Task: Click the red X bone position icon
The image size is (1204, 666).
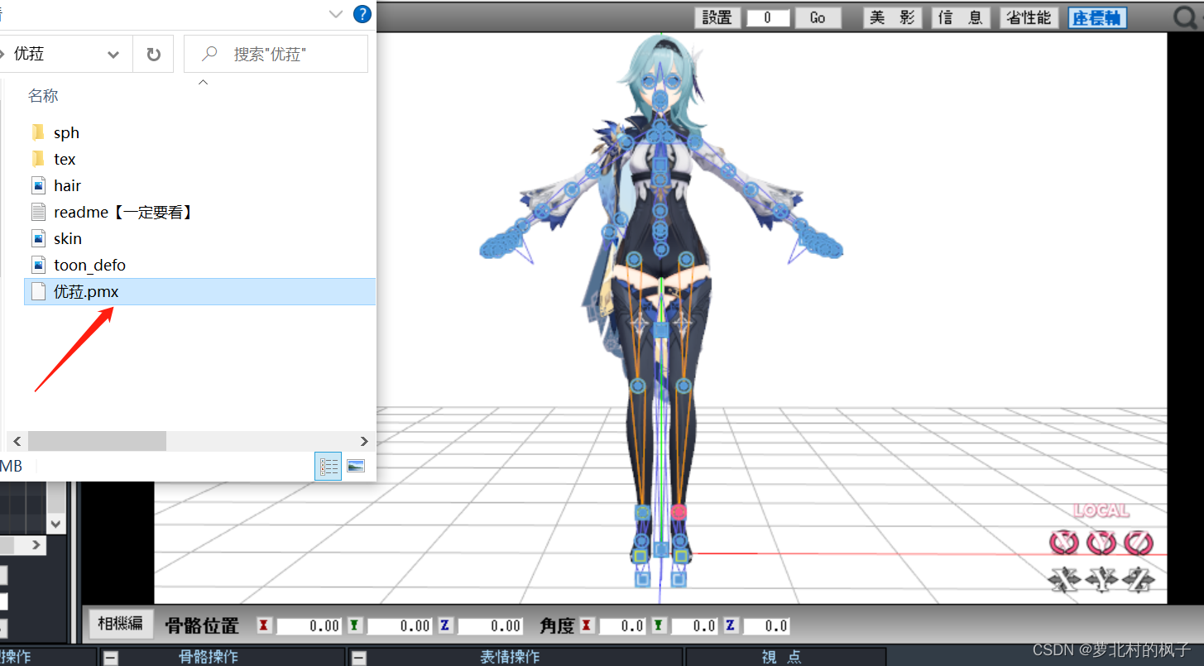Action: point(263,625)
